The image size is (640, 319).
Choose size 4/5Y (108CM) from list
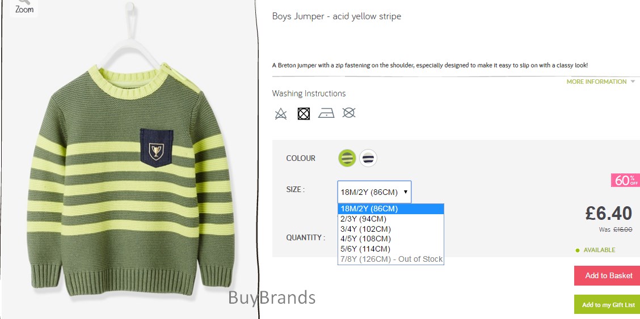[x=390, y=239]
